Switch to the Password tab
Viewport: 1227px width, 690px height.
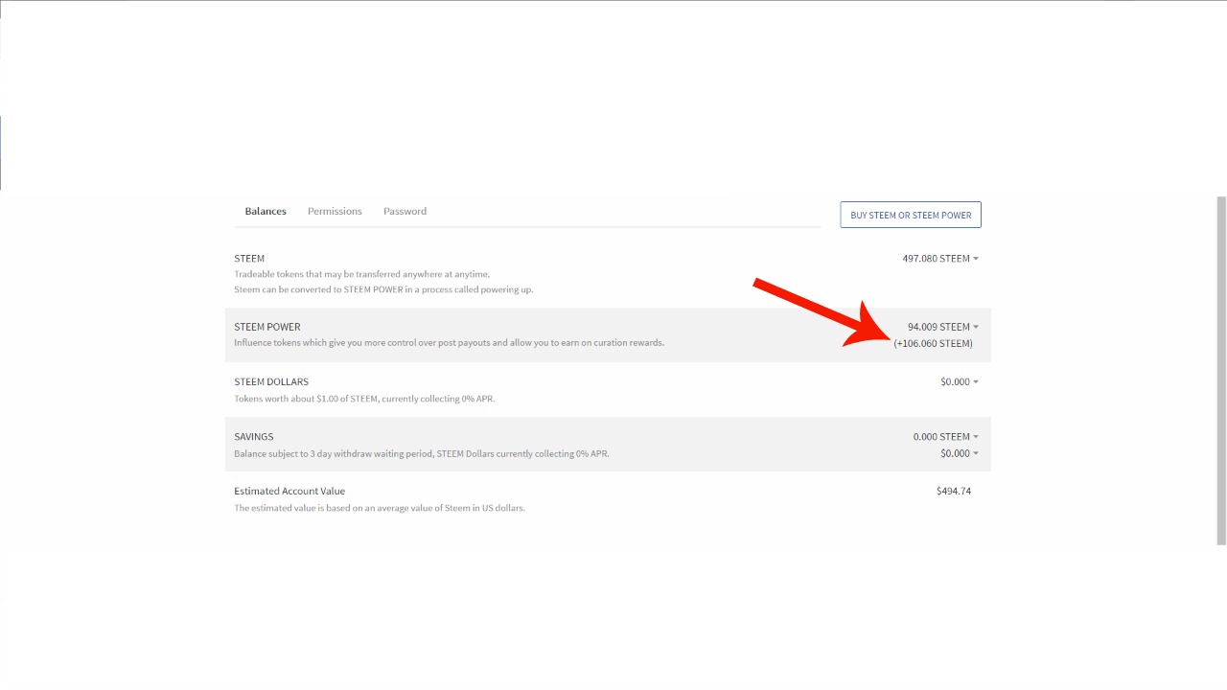tap(405, 211)
